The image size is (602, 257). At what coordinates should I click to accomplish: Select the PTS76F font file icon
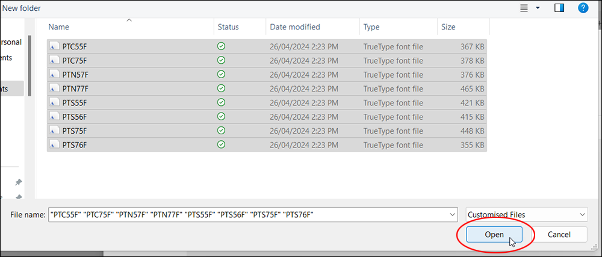point(55,146)
